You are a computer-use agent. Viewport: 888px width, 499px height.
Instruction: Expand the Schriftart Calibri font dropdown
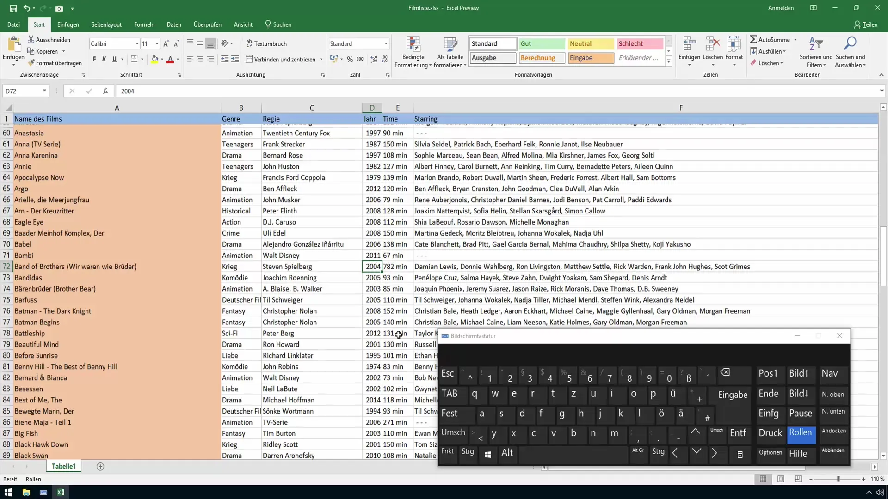136,43
